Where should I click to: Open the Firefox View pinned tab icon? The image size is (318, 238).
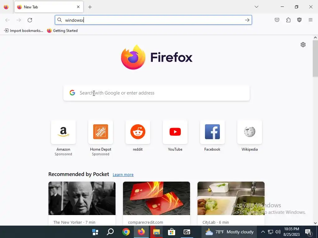pyautogui.click(x=6, y=7)
